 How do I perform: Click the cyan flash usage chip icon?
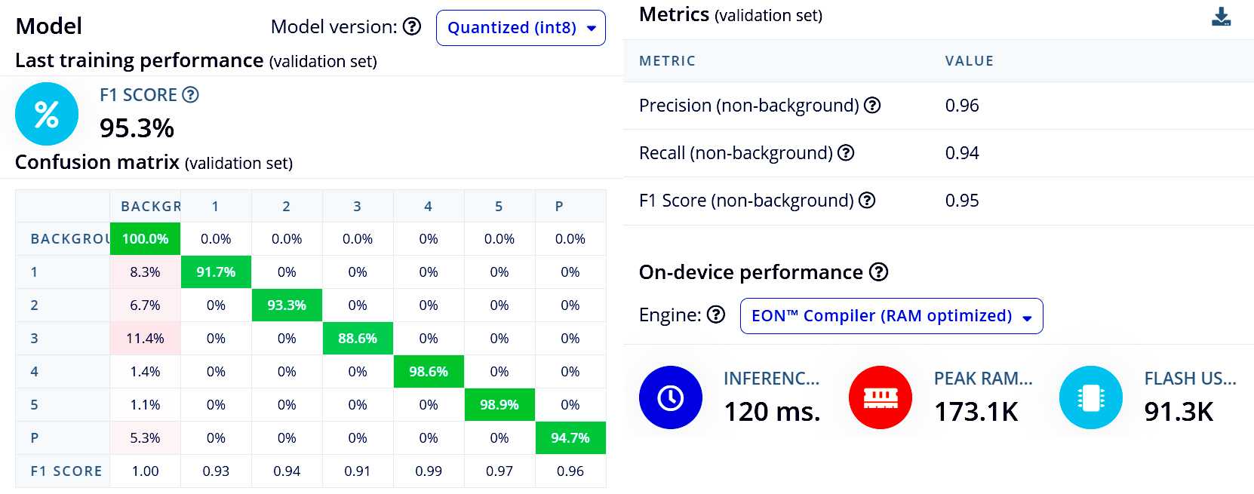click(1090, 397)
